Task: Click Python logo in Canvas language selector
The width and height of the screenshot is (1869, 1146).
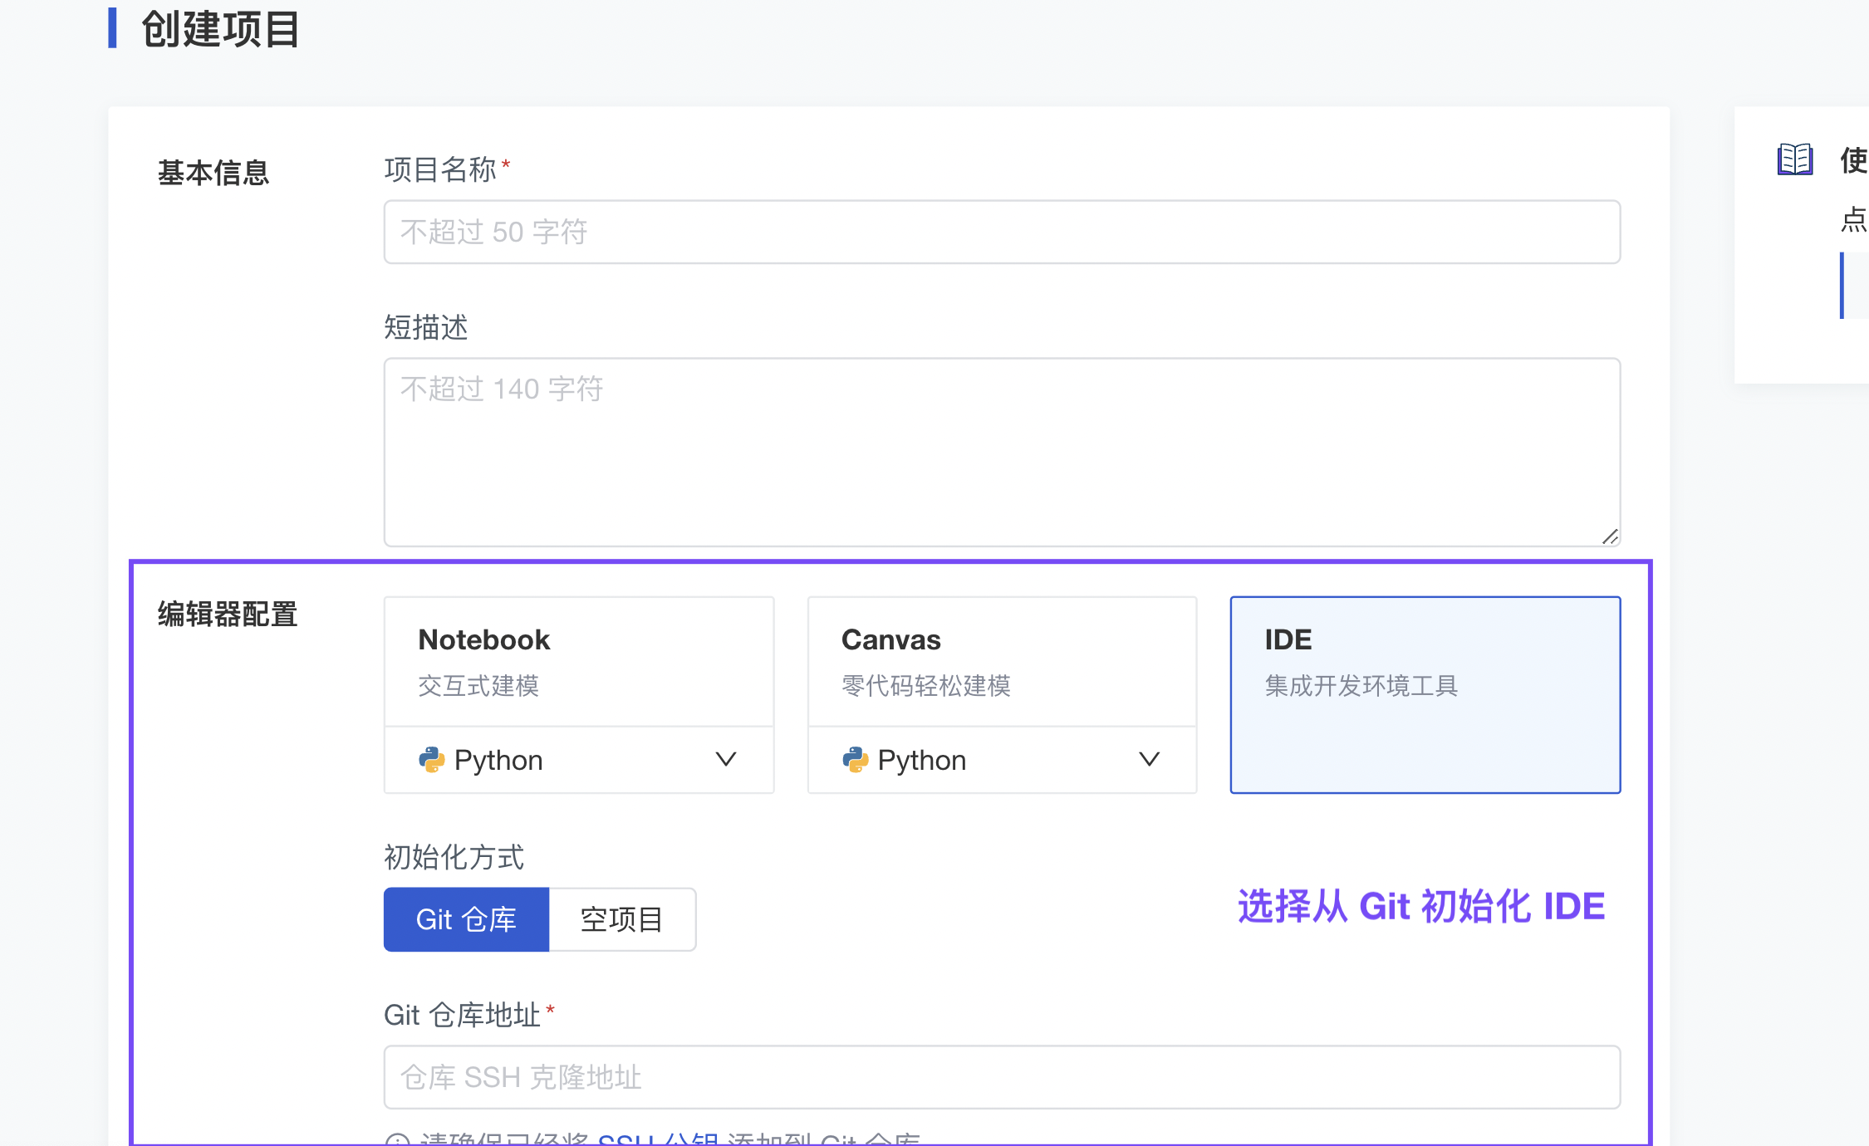Action: (855, 760)
